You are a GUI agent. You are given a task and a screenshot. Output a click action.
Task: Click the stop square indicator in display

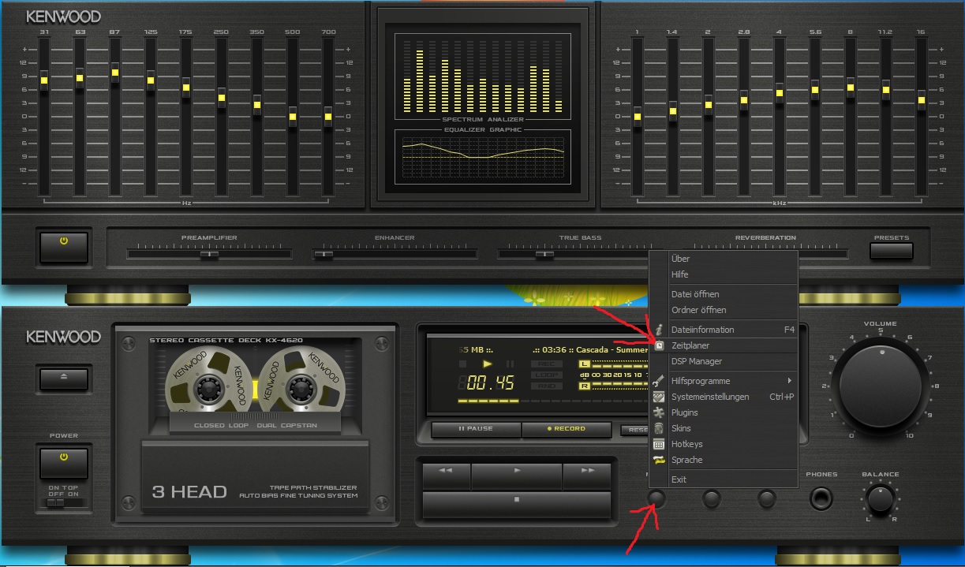[463, 364]
